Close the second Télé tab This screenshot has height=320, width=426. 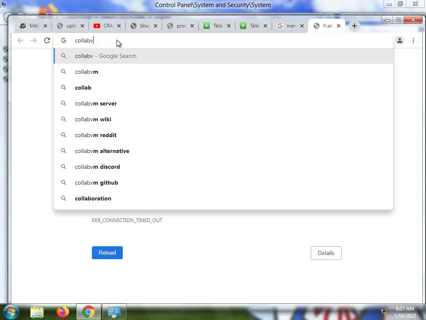[x=265, y=26]
